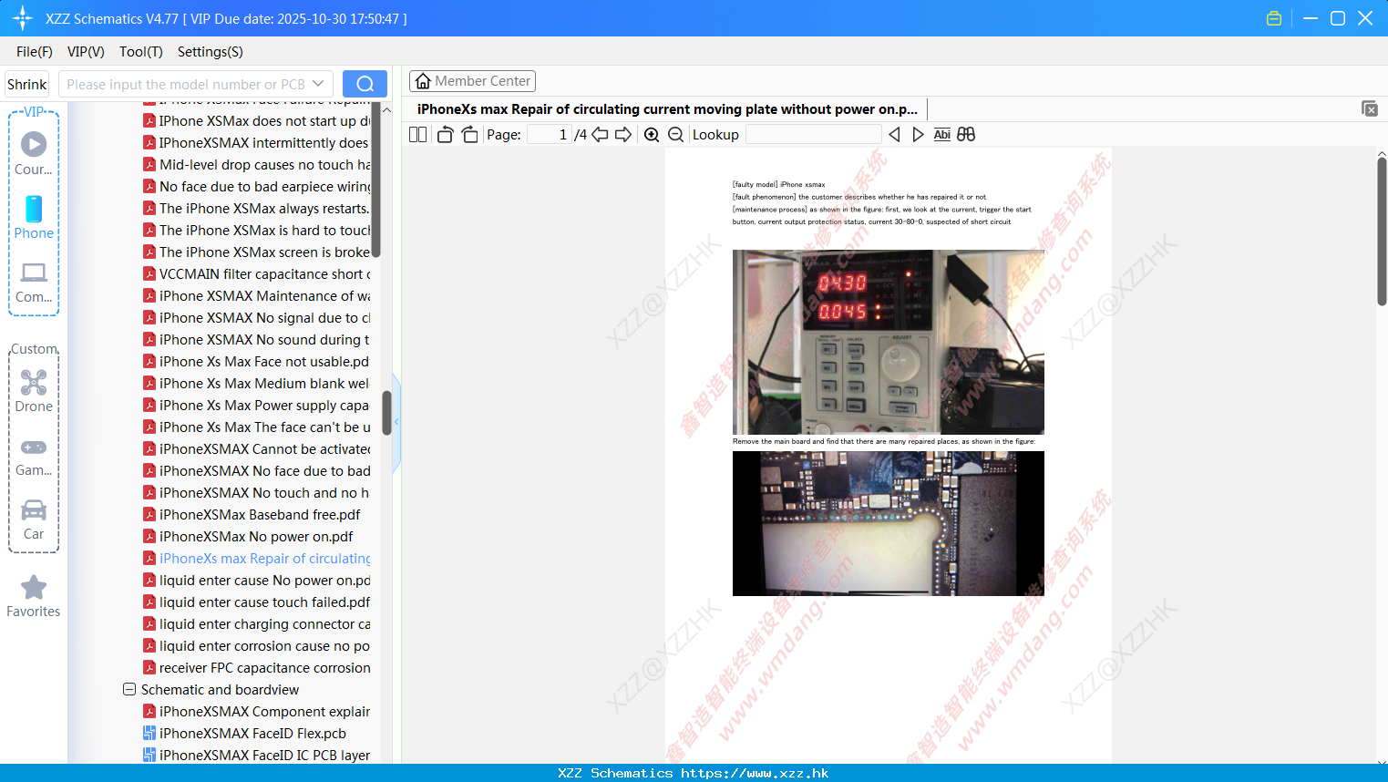
Task: Click the yellow VIP gift icon
Action: click(x=1274, y=18)
